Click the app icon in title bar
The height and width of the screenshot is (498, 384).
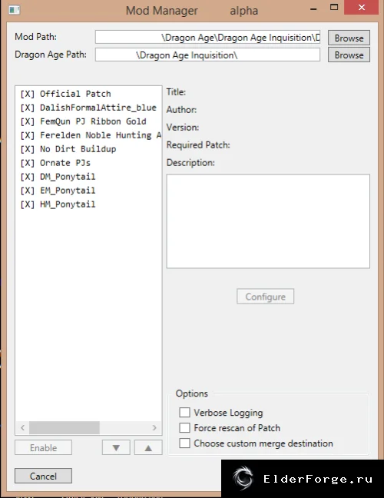point(15,10)
